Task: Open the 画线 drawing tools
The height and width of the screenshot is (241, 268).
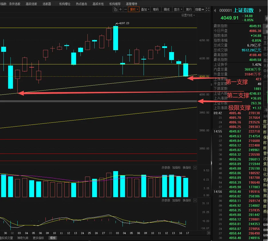Action: (x=167, y=9)
